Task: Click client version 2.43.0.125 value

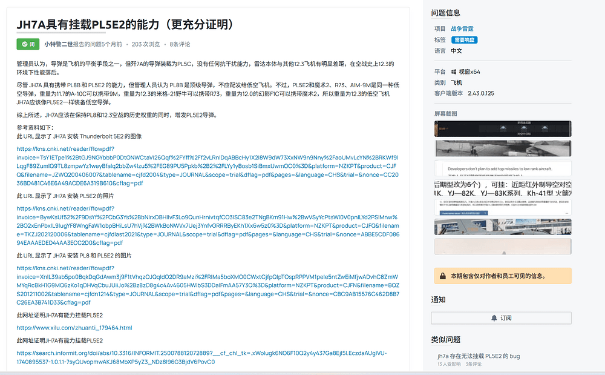Action: [x=481, y=93]
